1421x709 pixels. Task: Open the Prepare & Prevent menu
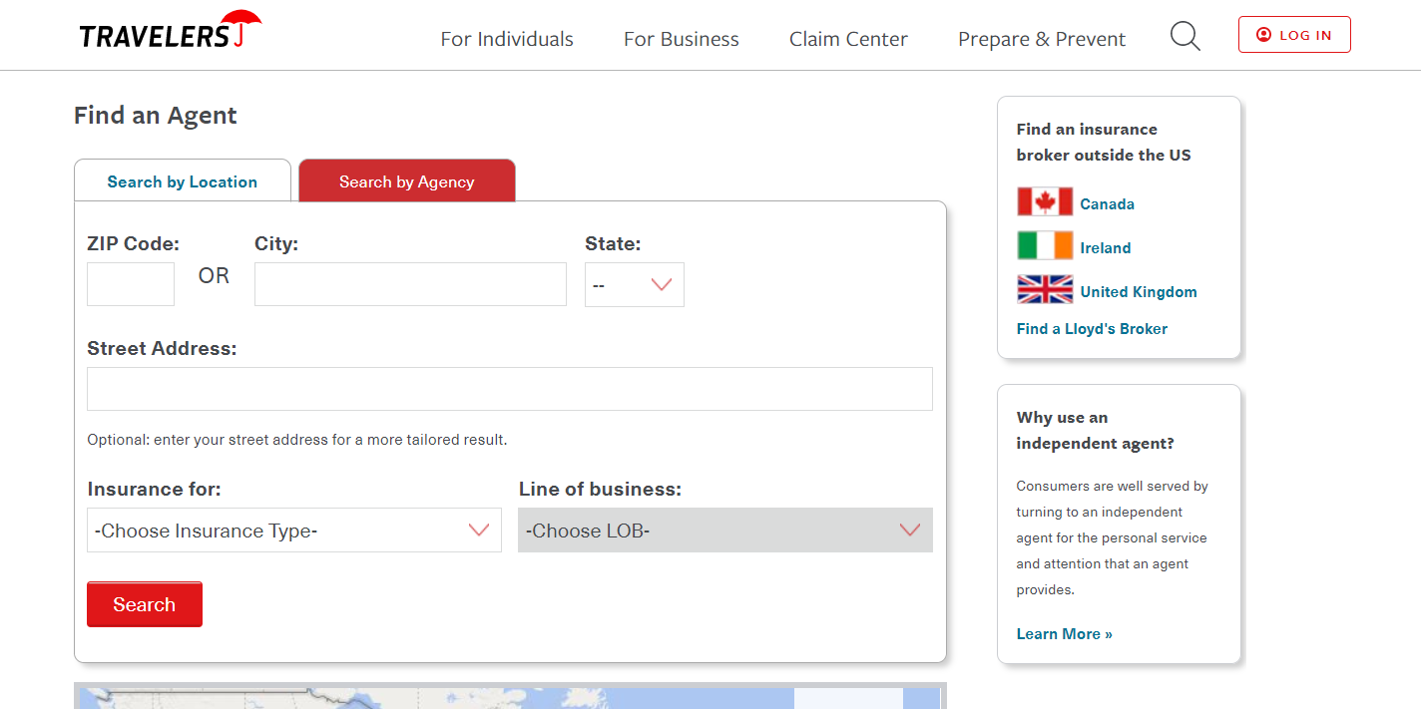[x=1042, y=39]
